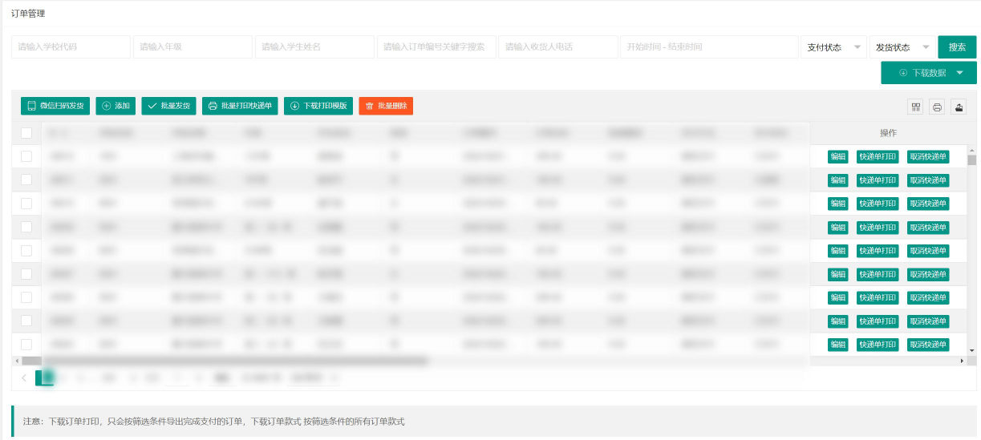The height and width of the screenshot is (440, 981).
Task: Click 取消快递单 in the ninth row
Action: [928, 345]
